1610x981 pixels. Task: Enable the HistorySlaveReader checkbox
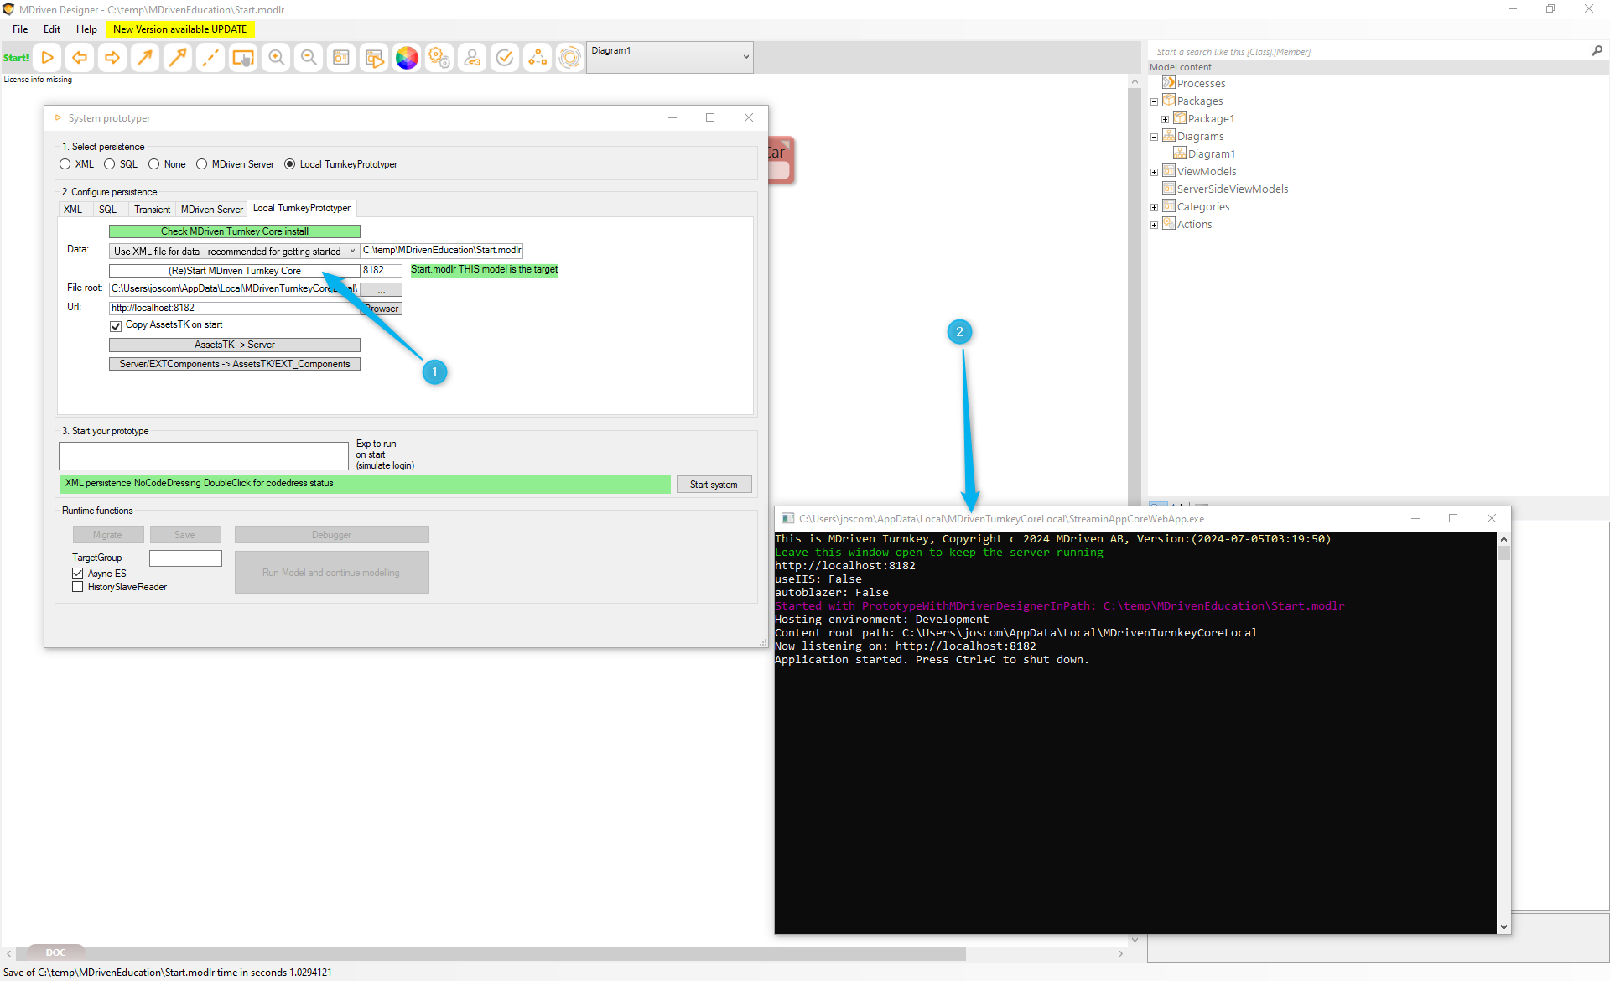tap(78, 587)
